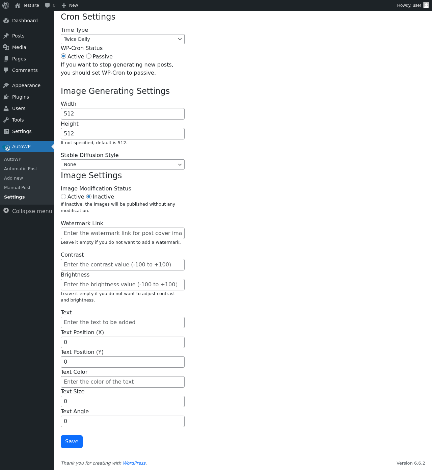Open the comments bubble icon in admin bar
The height and width of the screenshot is (470, 432).
tap(48, 5)
